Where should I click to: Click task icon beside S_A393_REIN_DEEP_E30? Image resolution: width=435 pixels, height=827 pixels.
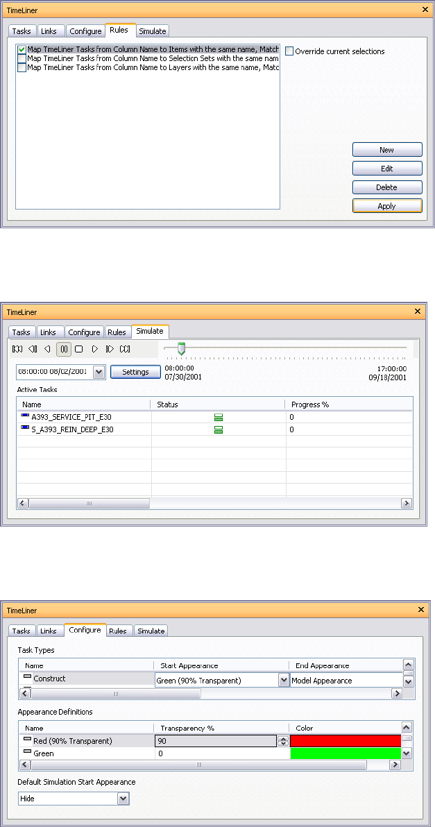pos(25,429)
